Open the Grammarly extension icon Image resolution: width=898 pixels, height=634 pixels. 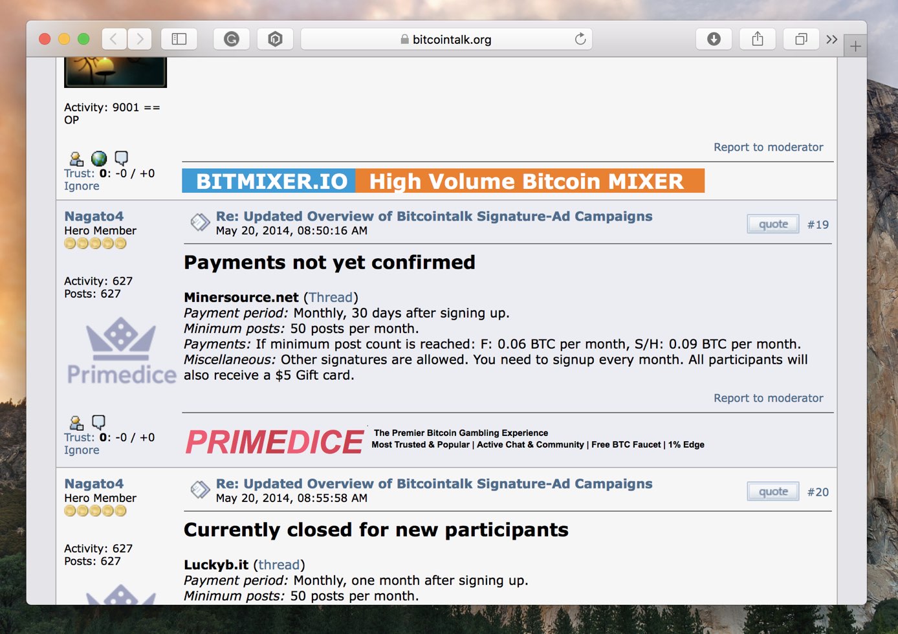pyautogui.click(x=232, y=39)
